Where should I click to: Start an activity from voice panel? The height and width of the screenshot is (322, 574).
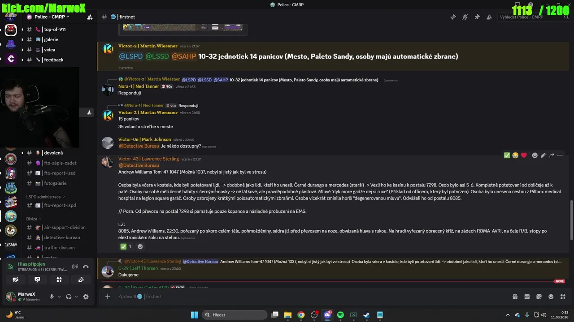click(59, 280)
